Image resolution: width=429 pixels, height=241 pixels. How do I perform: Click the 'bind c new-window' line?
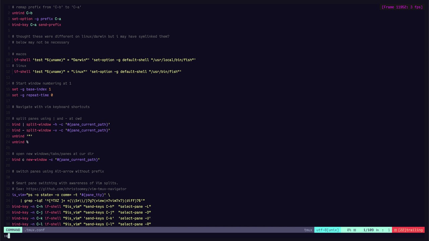[56, 160]
